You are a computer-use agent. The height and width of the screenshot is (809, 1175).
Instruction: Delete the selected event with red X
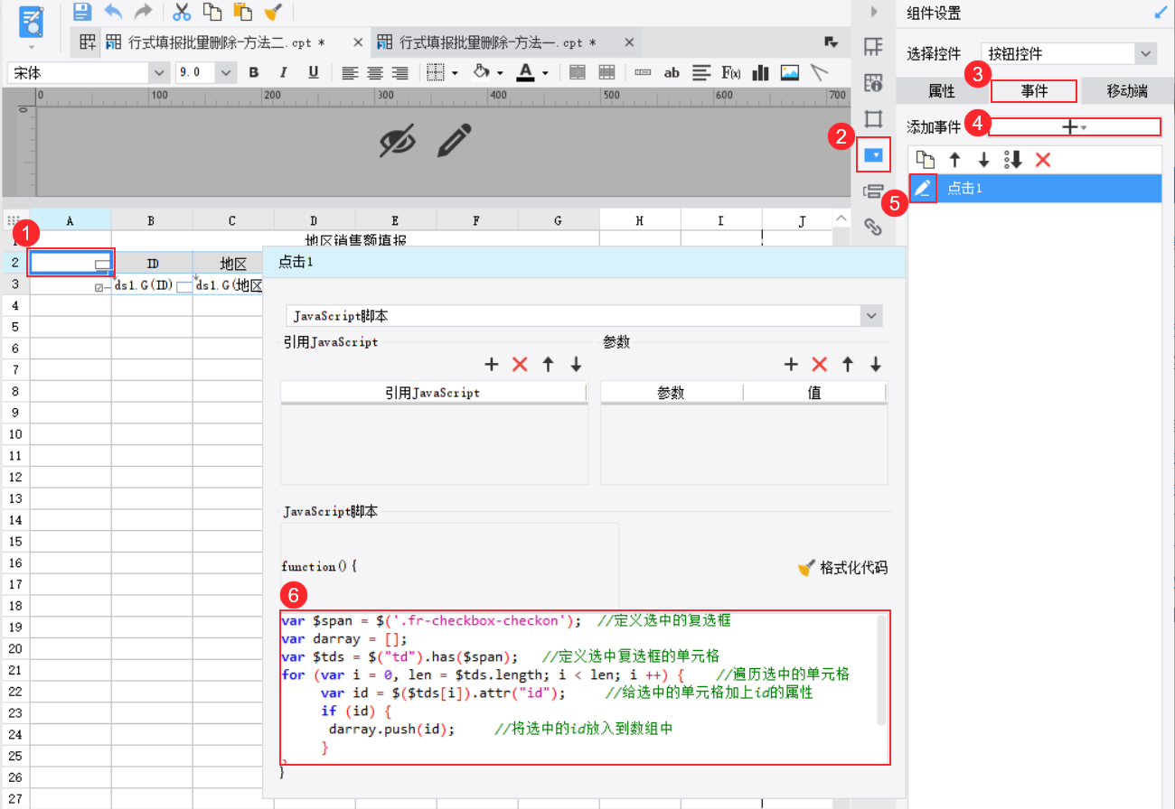pos(1043,160)
